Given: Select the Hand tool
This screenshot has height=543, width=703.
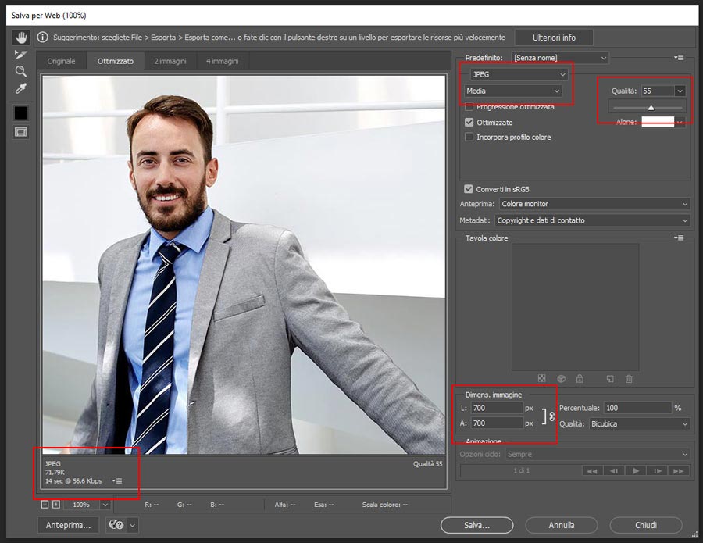Looking at the screenshot, I should click(20, 38).
